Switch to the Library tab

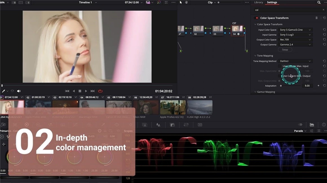click(258, 3)
